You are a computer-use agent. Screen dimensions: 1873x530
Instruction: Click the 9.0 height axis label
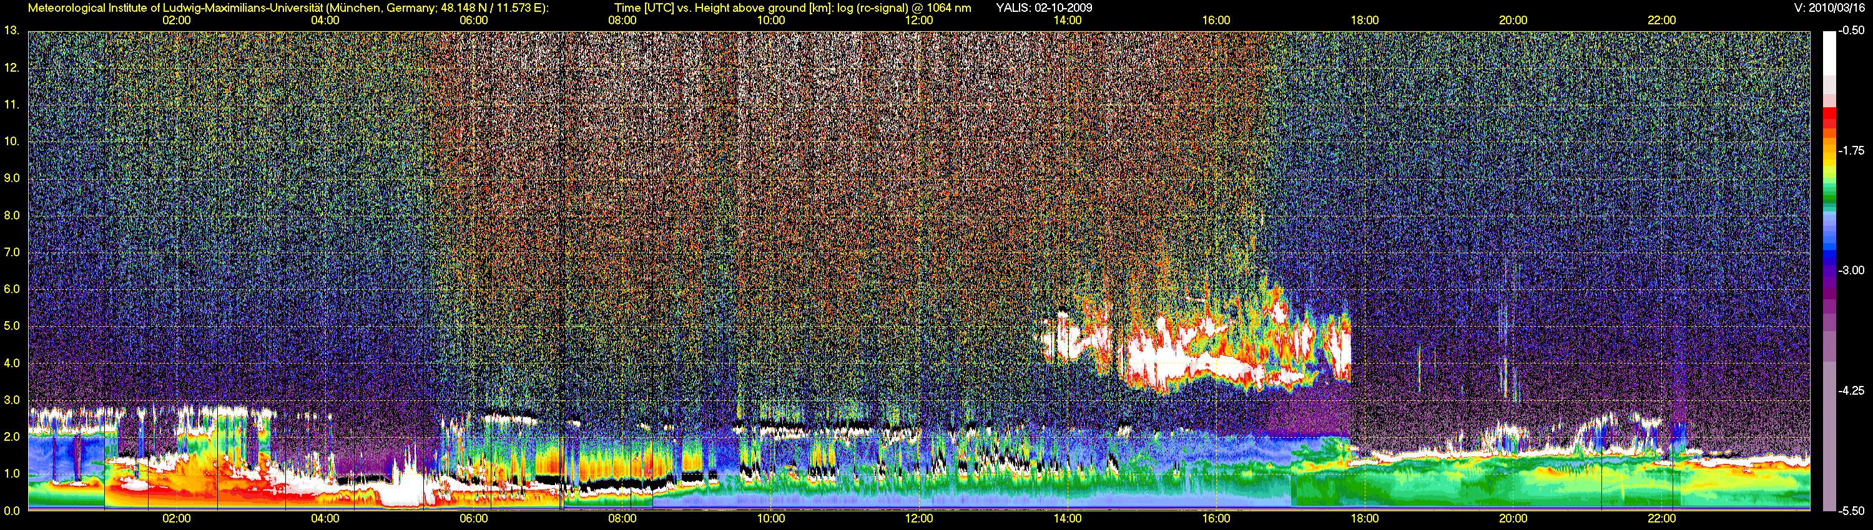(x=12, y=178)
